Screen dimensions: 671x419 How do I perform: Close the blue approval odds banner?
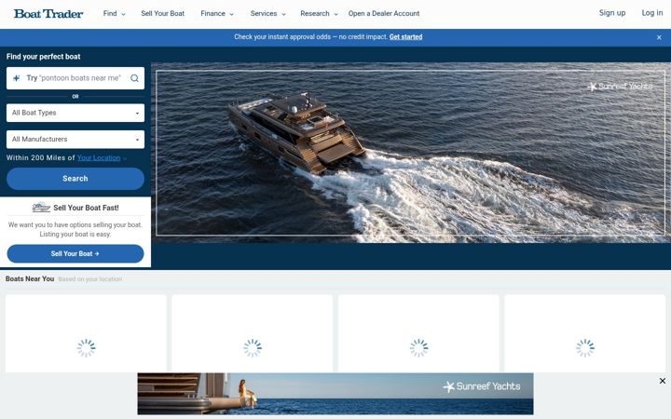pos(659,37)
